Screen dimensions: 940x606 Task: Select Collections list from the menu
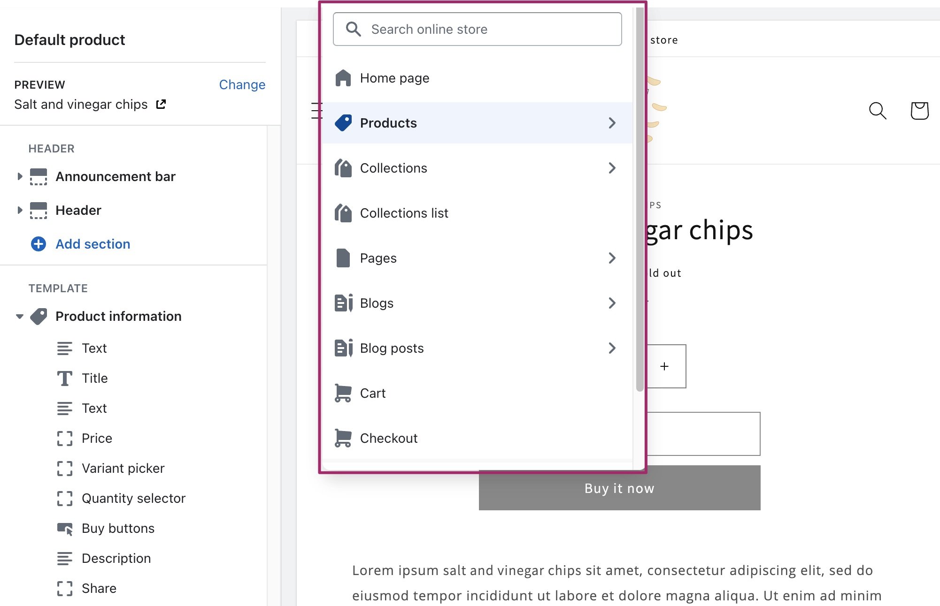tap(404, 213)
